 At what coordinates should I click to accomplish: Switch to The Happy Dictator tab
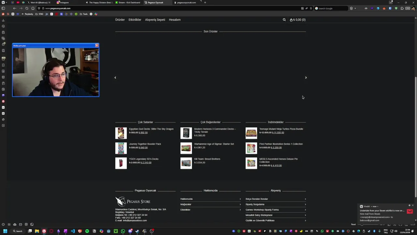tap(99, 3)
